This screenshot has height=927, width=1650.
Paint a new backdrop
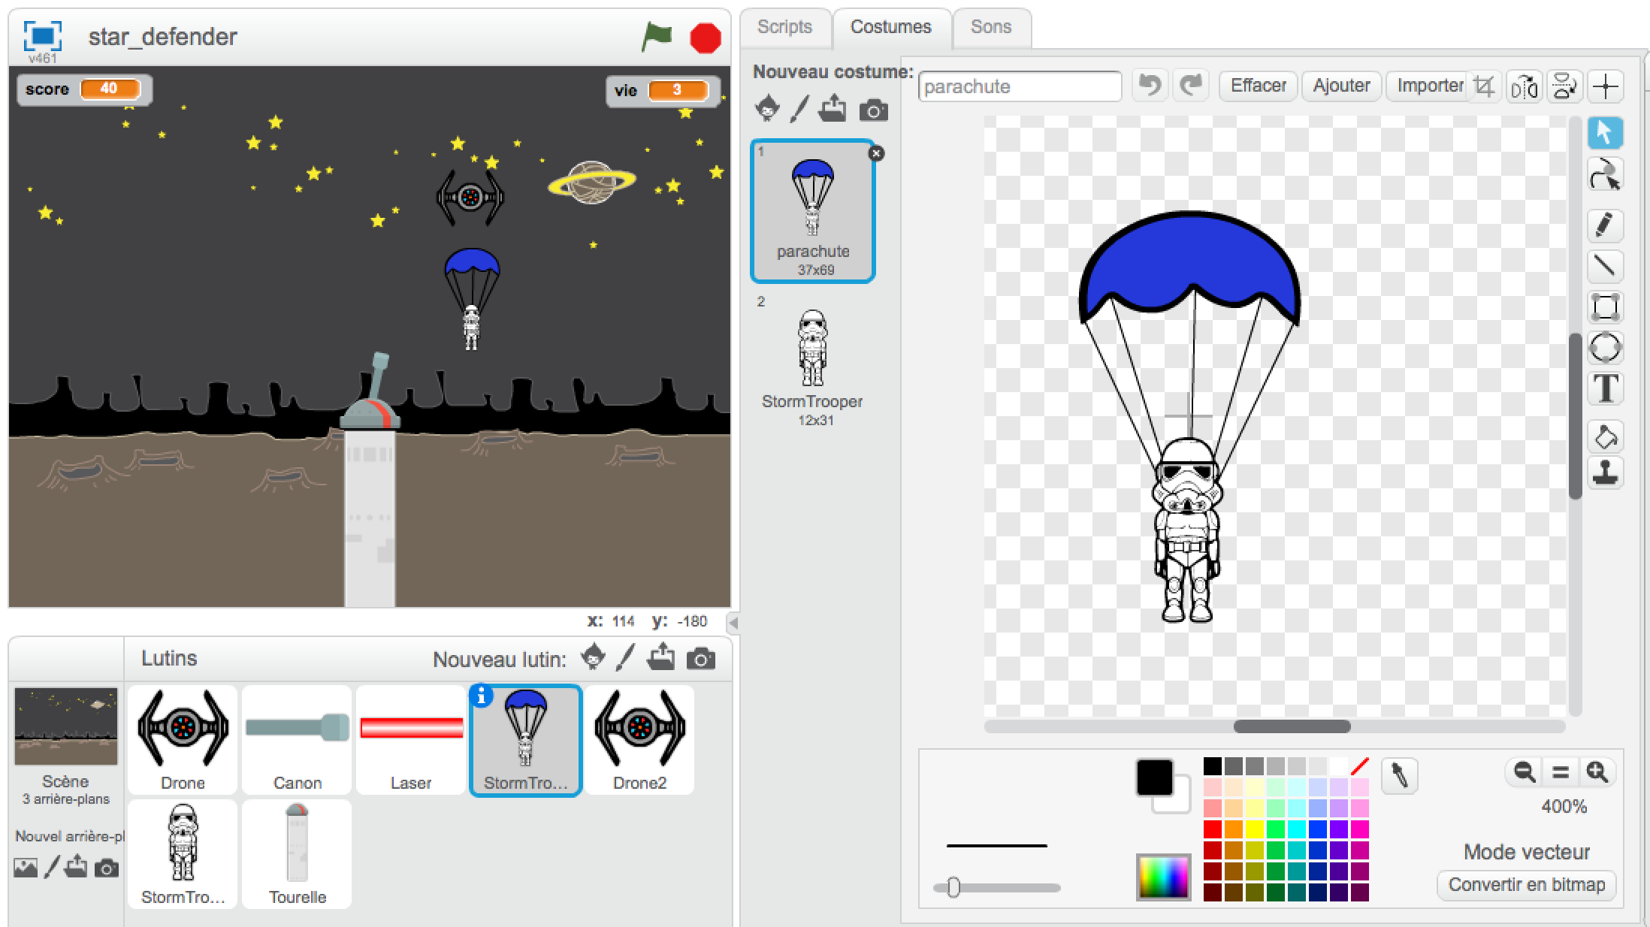coord(50,868)
